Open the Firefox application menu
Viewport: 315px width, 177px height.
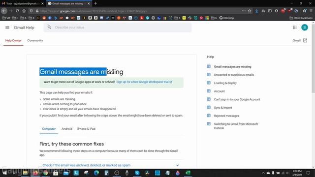[311, 11]
